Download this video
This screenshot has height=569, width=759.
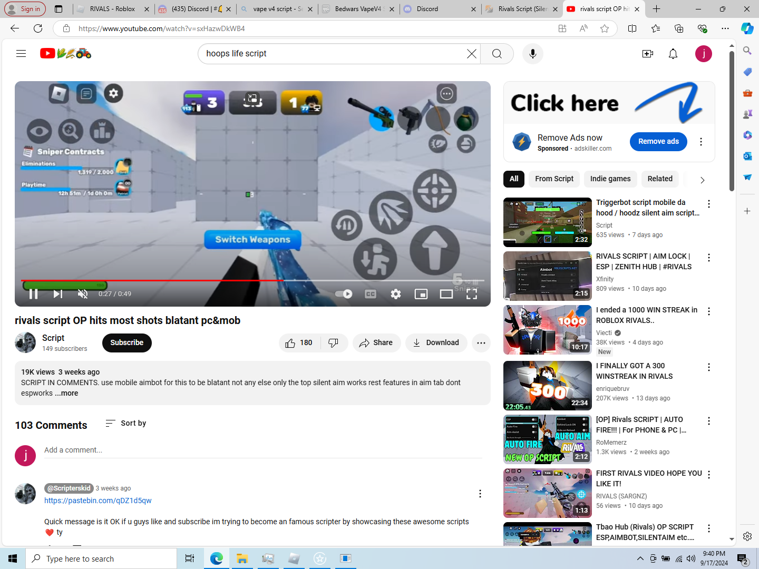click(436, 343)
